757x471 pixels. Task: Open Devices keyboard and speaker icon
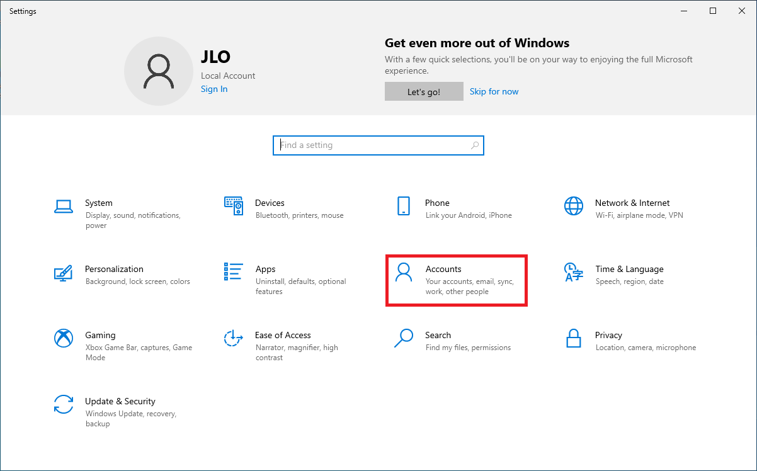(x=234, y=206)
